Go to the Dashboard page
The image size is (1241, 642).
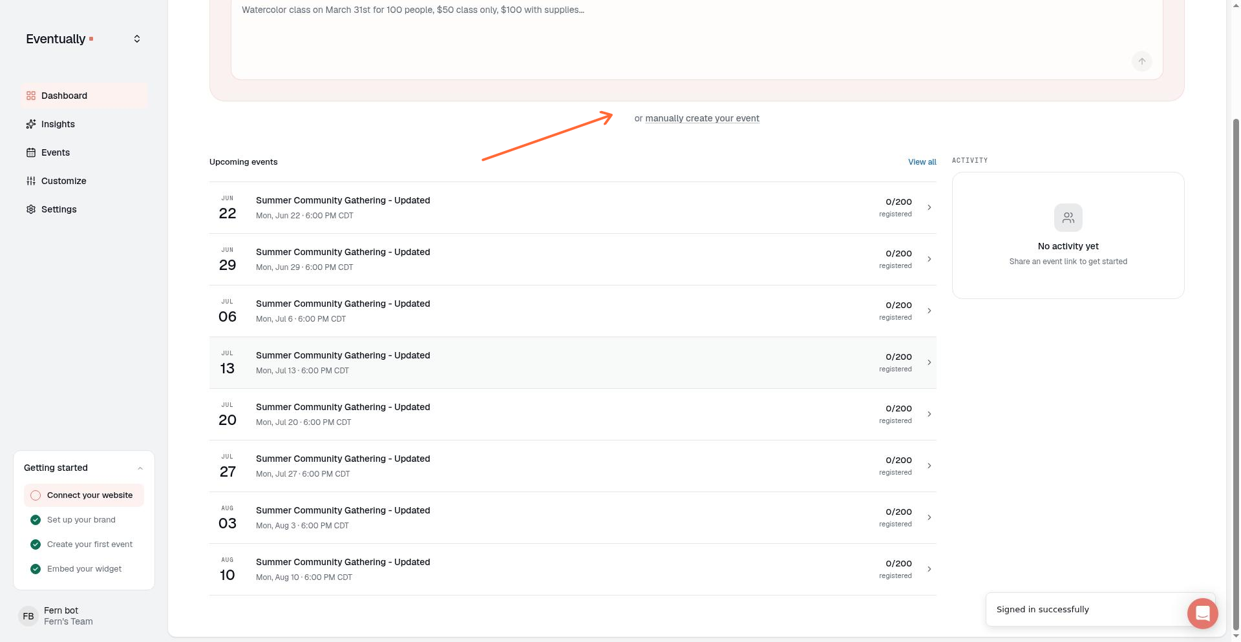(x=83, y=96)
